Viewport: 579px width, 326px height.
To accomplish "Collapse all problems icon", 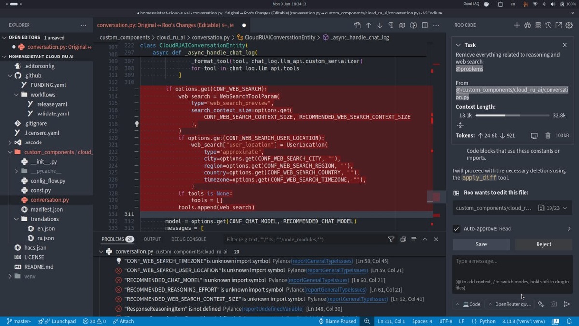I will (403, 239).
